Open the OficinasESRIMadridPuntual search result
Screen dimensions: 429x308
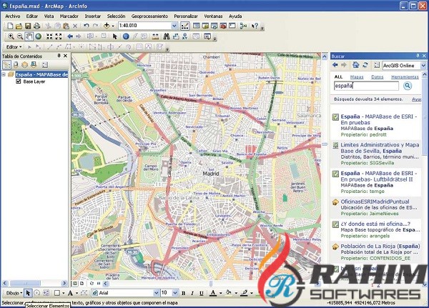click(x=375, y=202)
